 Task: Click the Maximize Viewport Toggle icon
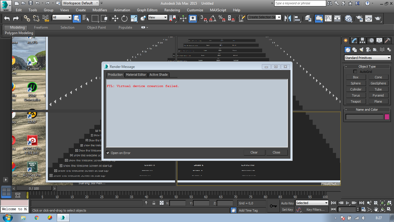click(x=389, y=209)
